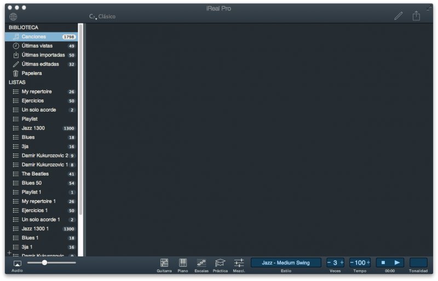
Task: Open the Guitarra chord diagrams
Action: coord(164,263)
